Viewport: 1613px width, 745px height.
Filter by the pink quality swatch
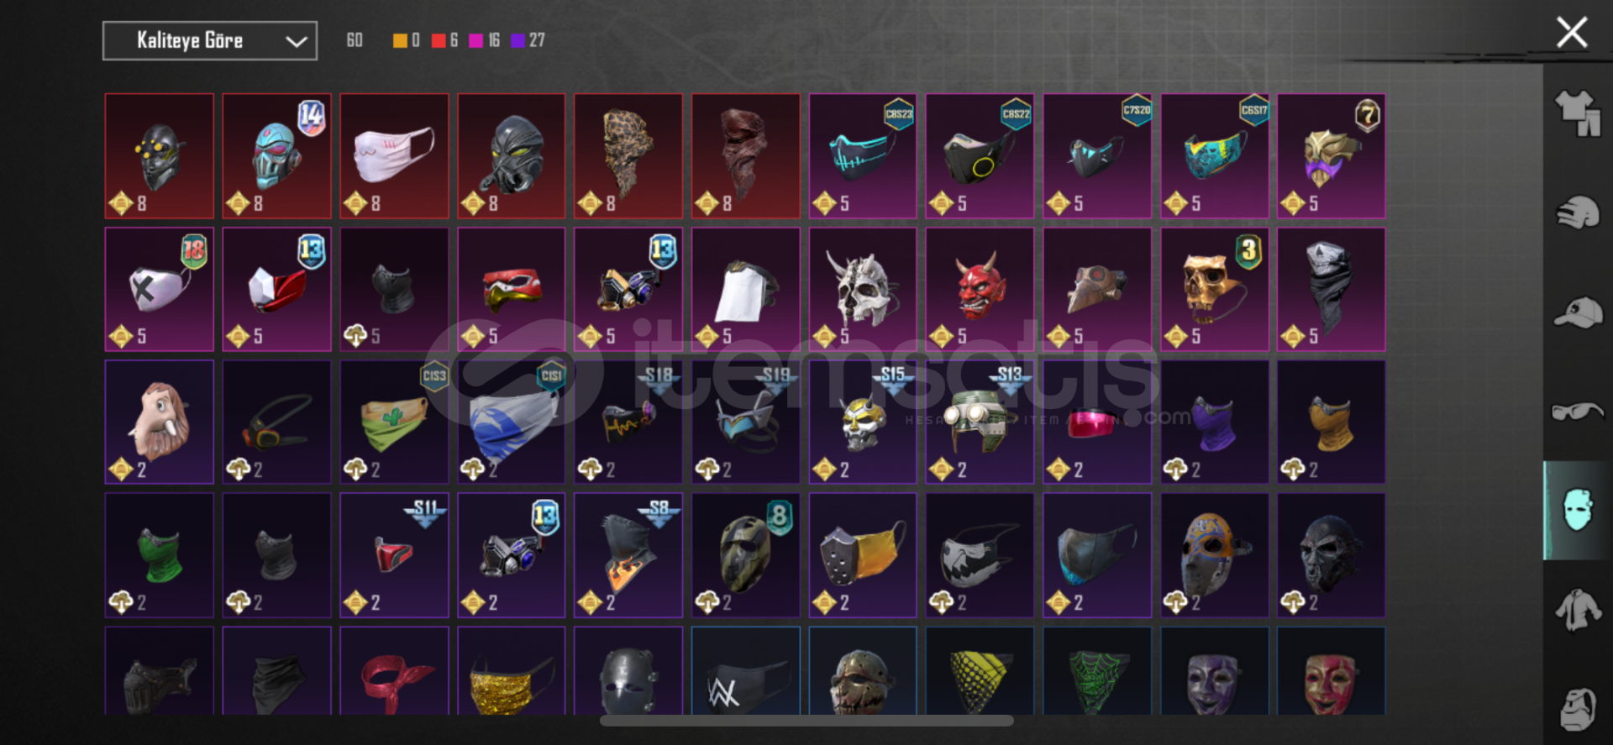click(476, 40)
